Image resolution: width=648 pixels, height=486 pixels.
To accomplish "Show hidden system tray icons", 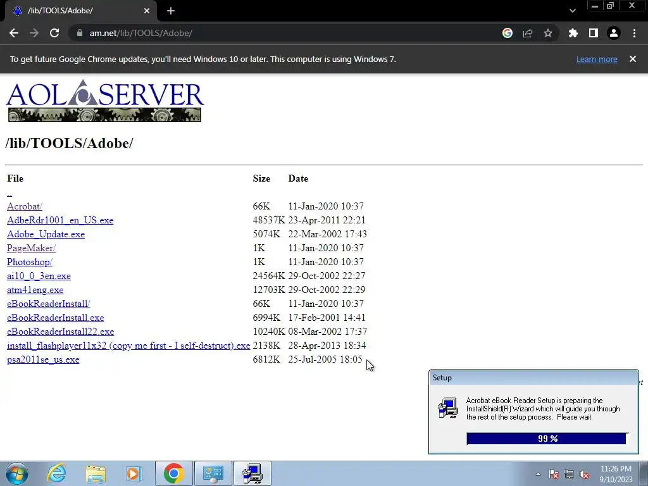I will 538,474.
